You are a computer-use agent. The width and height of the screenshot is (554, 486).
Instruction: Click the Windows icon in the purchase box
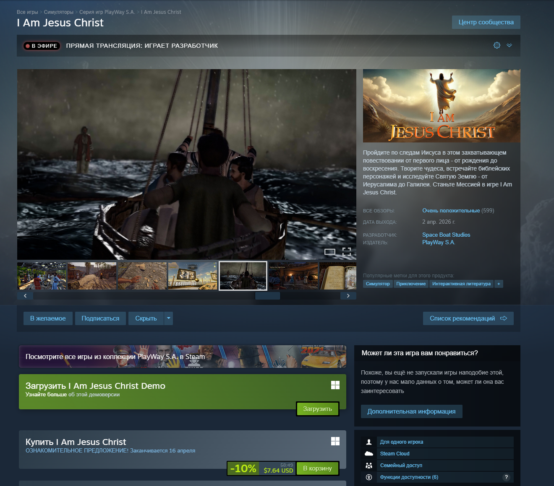(x=335, y=441)
